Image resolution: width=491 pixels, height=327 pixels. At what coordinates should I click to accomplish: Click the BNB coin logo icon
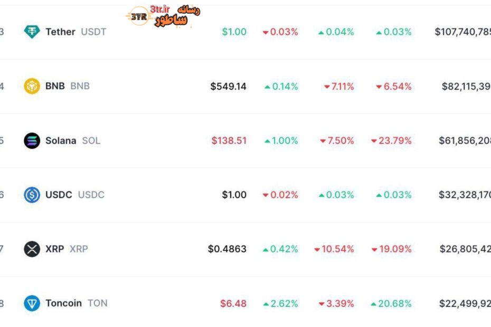coord(32,86)
